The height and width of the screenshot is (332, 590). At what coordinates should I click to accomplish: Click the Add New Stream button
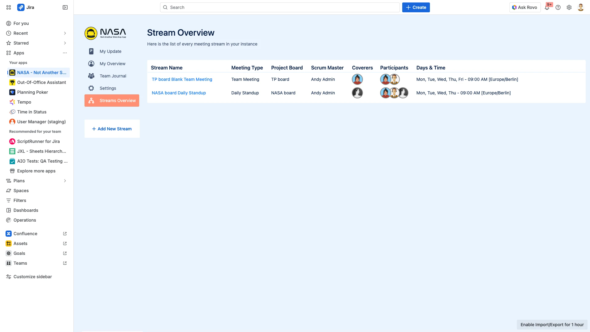(112, 128)
